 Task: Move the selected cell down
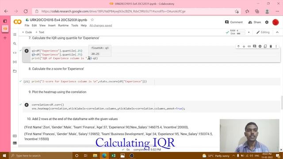[244, 46]
